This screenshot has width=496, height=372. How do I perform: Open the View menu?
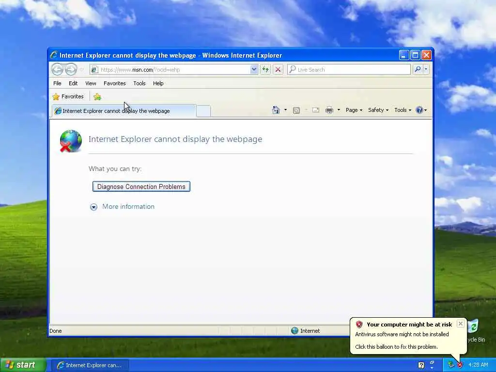pyautogui.click(x=91, y=83)
